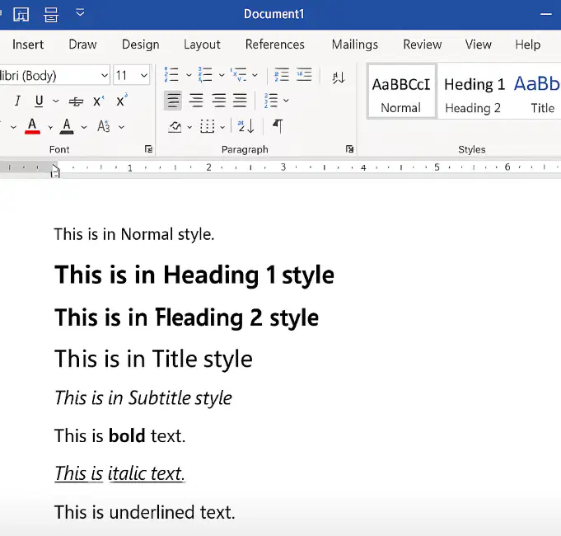Toggle Align Right paragraph alignment
This screenshot has height=536, width=561.
pyautogui.click(x=218, y=101)
